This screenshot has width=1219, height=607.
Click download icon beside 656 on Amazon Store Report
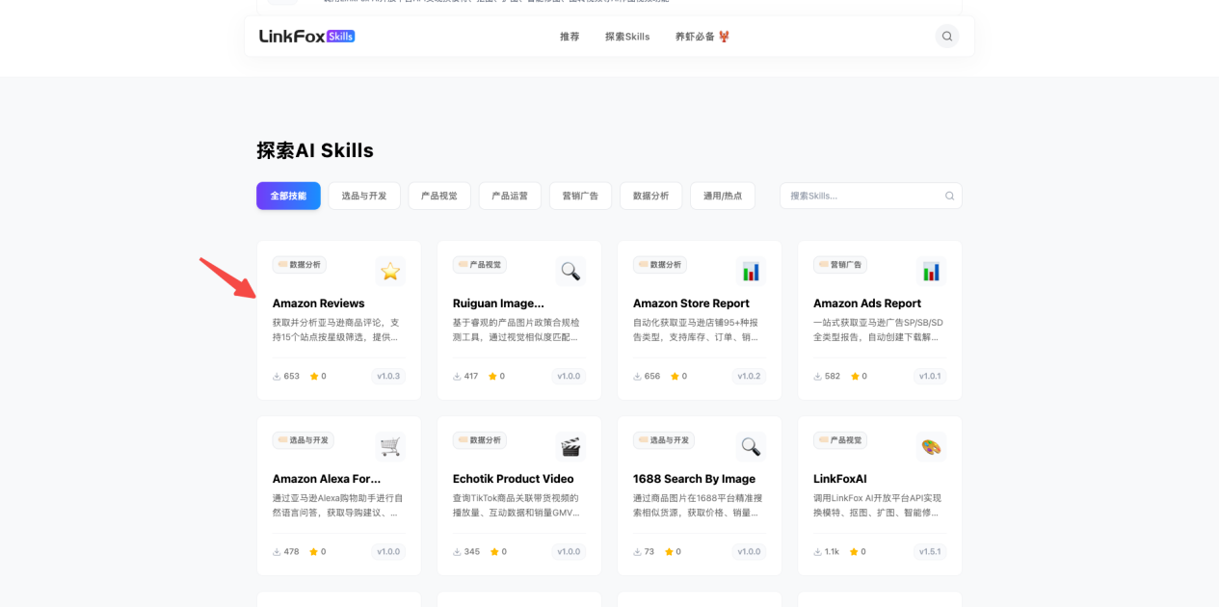pyautogui.click(x=637, y=377)
